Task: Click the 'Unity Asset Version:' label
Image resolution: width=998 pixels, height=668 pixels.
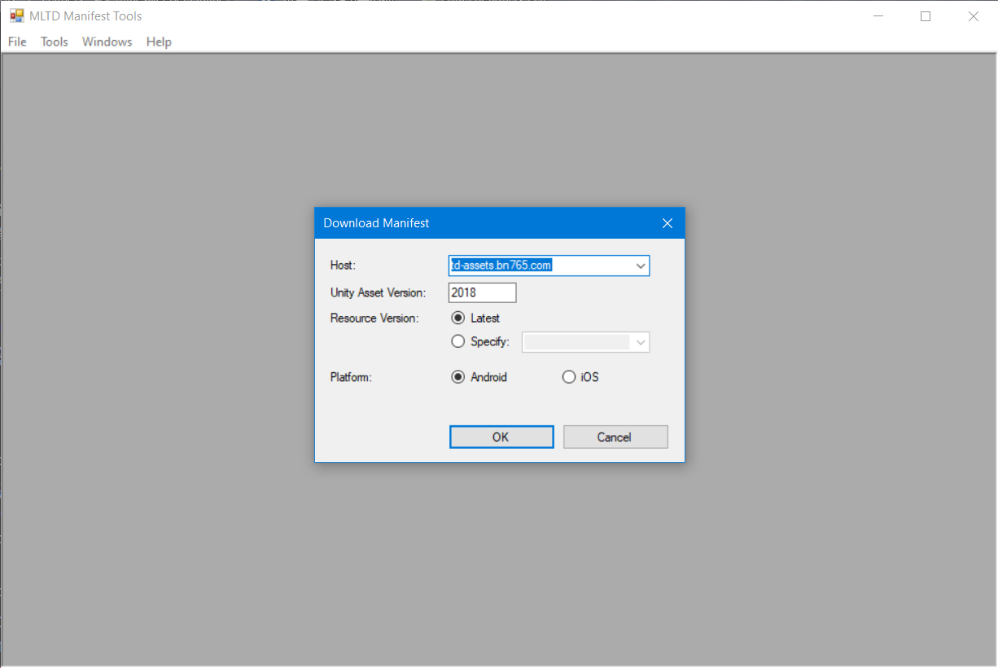Action: (x=378, y=293)
